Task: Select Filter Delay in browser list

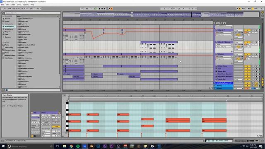Action: click(25, 48)
